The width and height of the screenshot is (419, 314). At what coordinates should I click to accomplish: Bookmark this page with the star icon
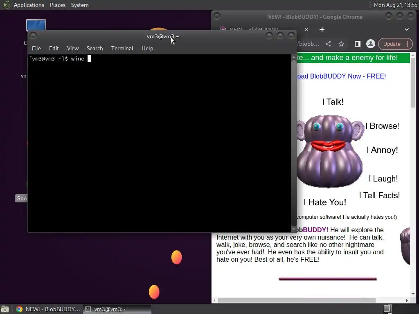click(341, 44)
